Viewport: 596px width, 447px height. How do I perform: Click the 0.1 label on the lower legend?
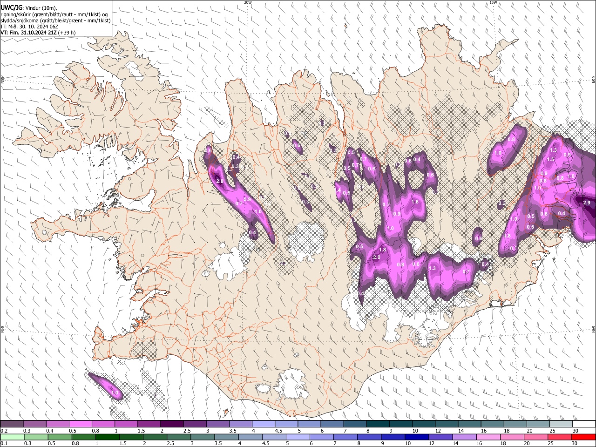pyautogui.click(x=4, y=443)
